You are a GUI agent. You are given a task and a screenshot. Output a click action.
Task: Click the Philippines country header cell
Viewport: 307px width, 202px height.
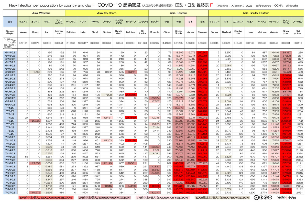click(x=298, y=33)
